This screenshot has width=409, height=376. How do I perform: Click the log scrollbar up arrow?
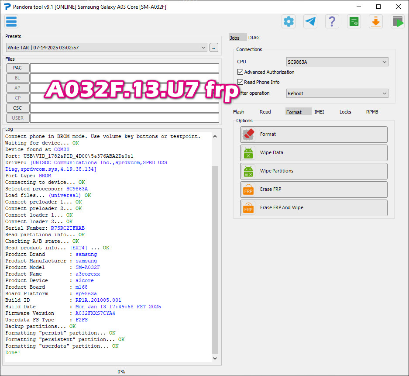[215, 136]
